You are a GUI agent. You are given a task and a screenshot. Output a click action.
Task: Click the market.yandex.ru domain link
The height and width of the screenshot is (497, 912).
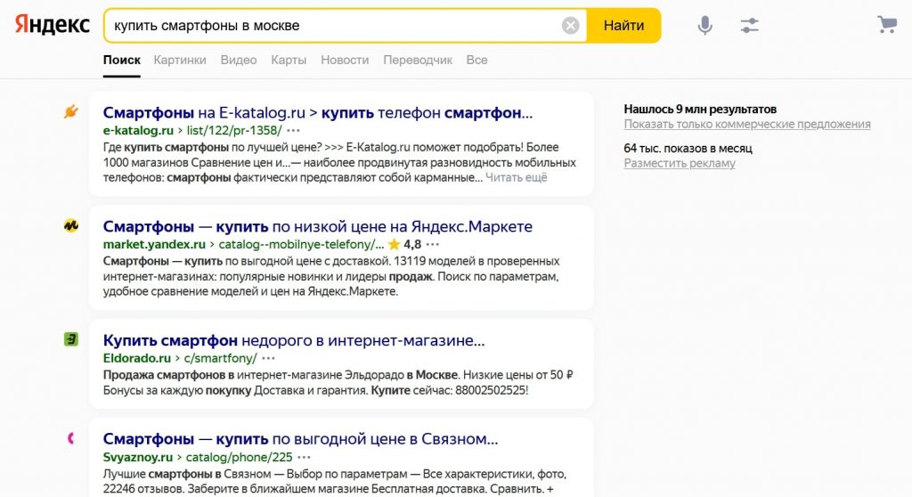[154, 244]
